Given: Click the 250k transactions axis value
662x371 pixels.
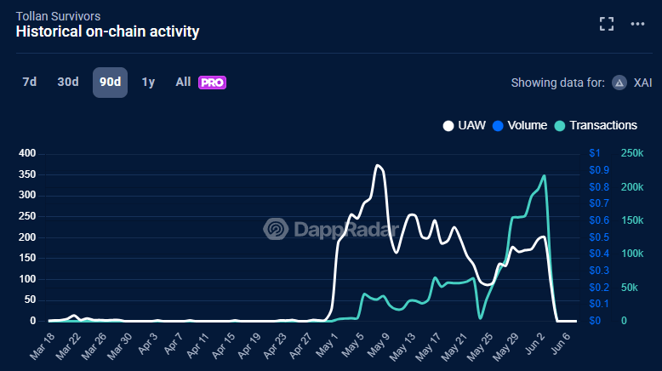Looking at the screenshot, I should [632, 153].
